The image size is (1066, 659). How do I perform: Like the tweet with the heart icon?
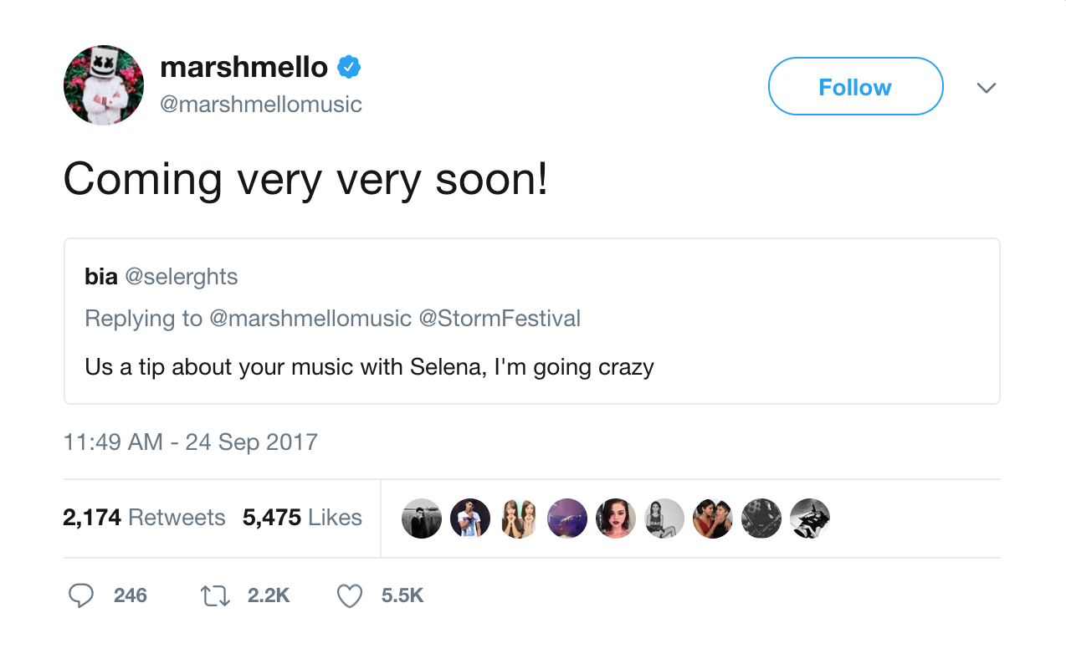350,595
